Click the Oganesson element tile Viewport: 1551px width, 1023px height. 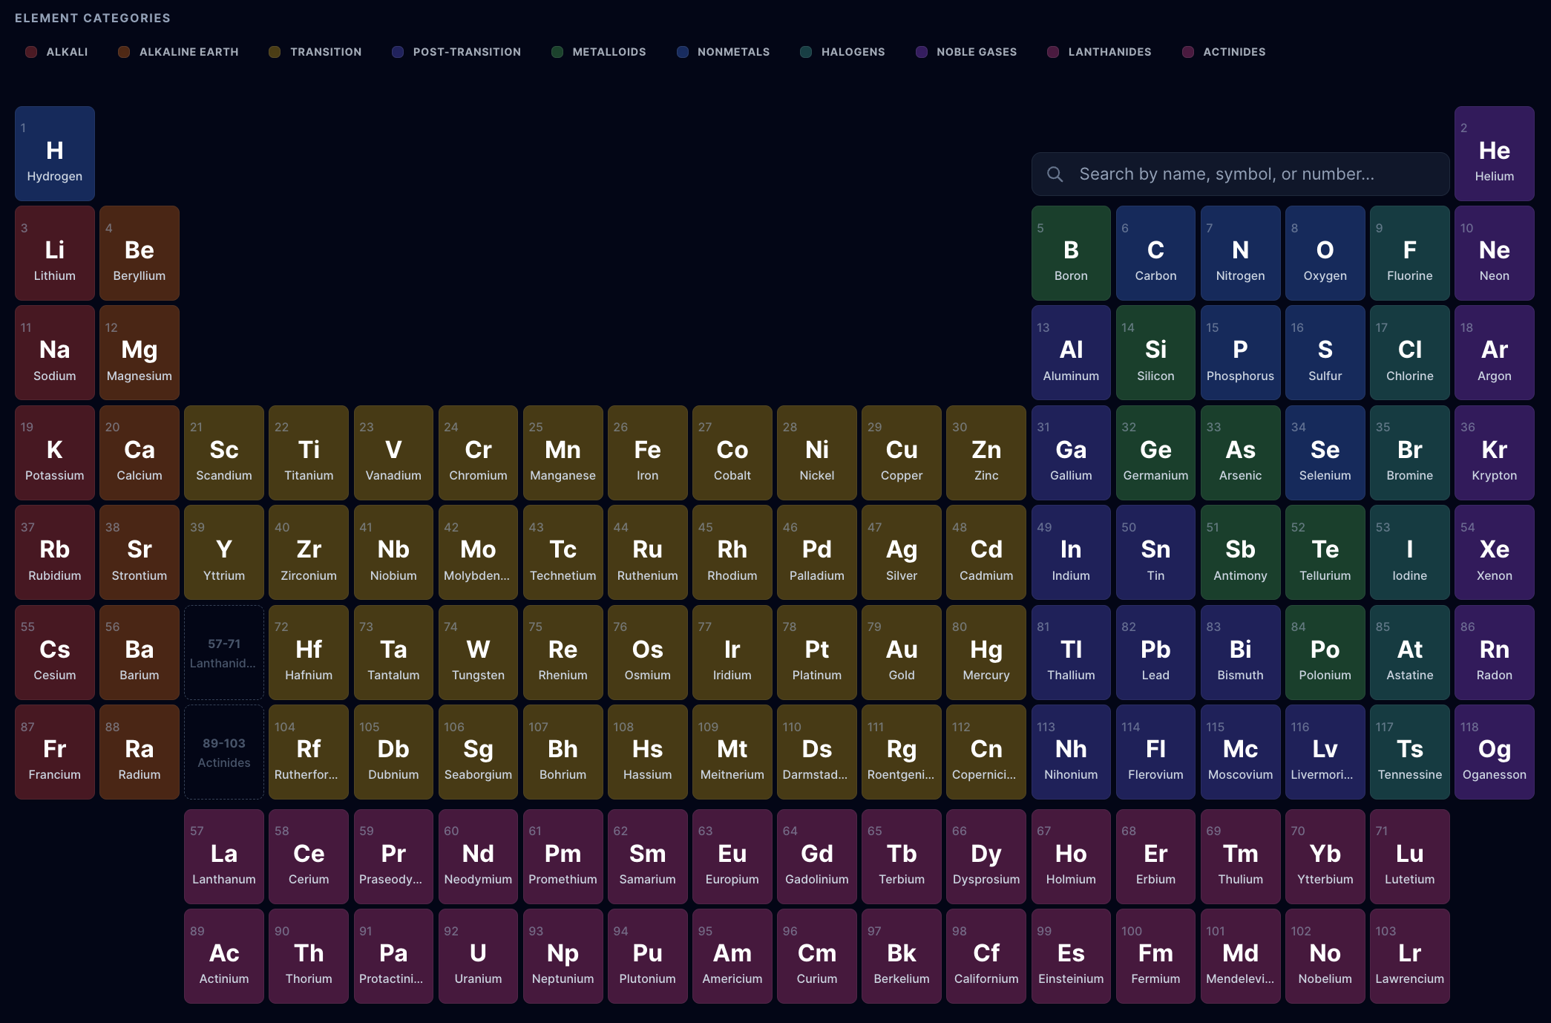(x=1494, y=752)
